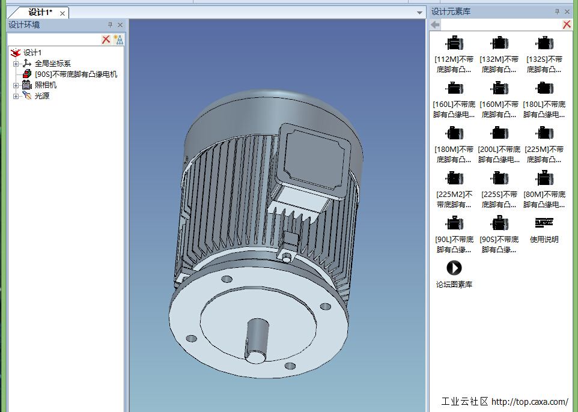
Task: Expand the 全局坐标系 tree node
Action: coord(16,64)
